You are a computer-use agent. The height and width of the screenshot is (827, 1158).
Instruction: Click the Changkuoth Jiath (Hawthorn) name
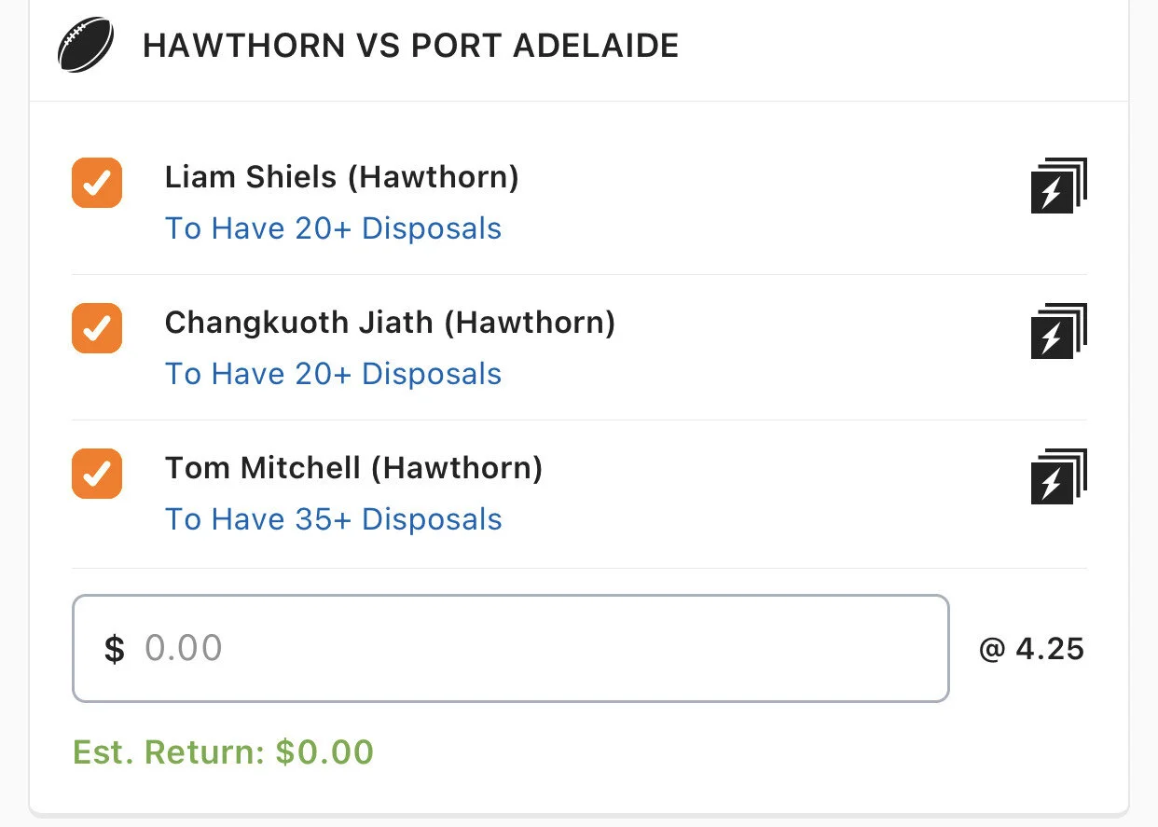click(x=390, y=323)
